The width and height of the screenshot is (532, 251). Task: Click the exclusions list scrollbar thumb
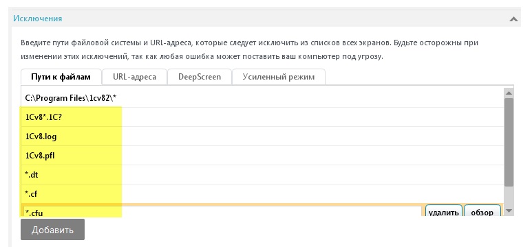509,142
